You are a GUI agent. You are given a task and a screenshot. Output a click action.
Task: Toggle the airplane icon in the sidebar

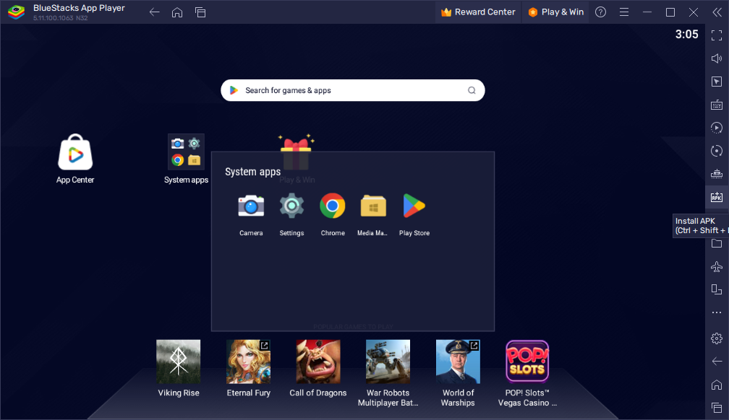[x=717, y=266]
